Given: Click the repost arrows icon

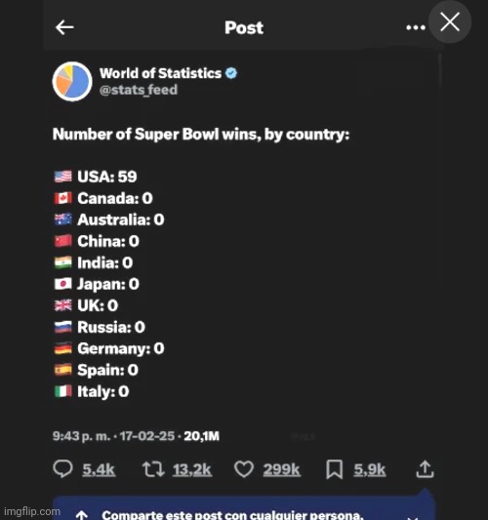Looking at the screenshot, I should pyautogui.click(x=153, y=469).
